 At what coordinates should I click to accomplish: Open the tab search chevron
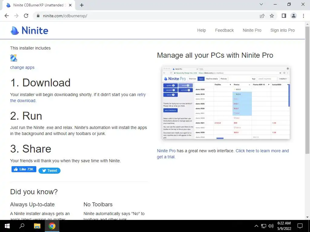tap(261, 4)
